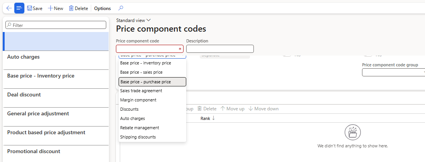Sort by the Rank column header
Screen dimensions: 425x162
coord(207,118)
